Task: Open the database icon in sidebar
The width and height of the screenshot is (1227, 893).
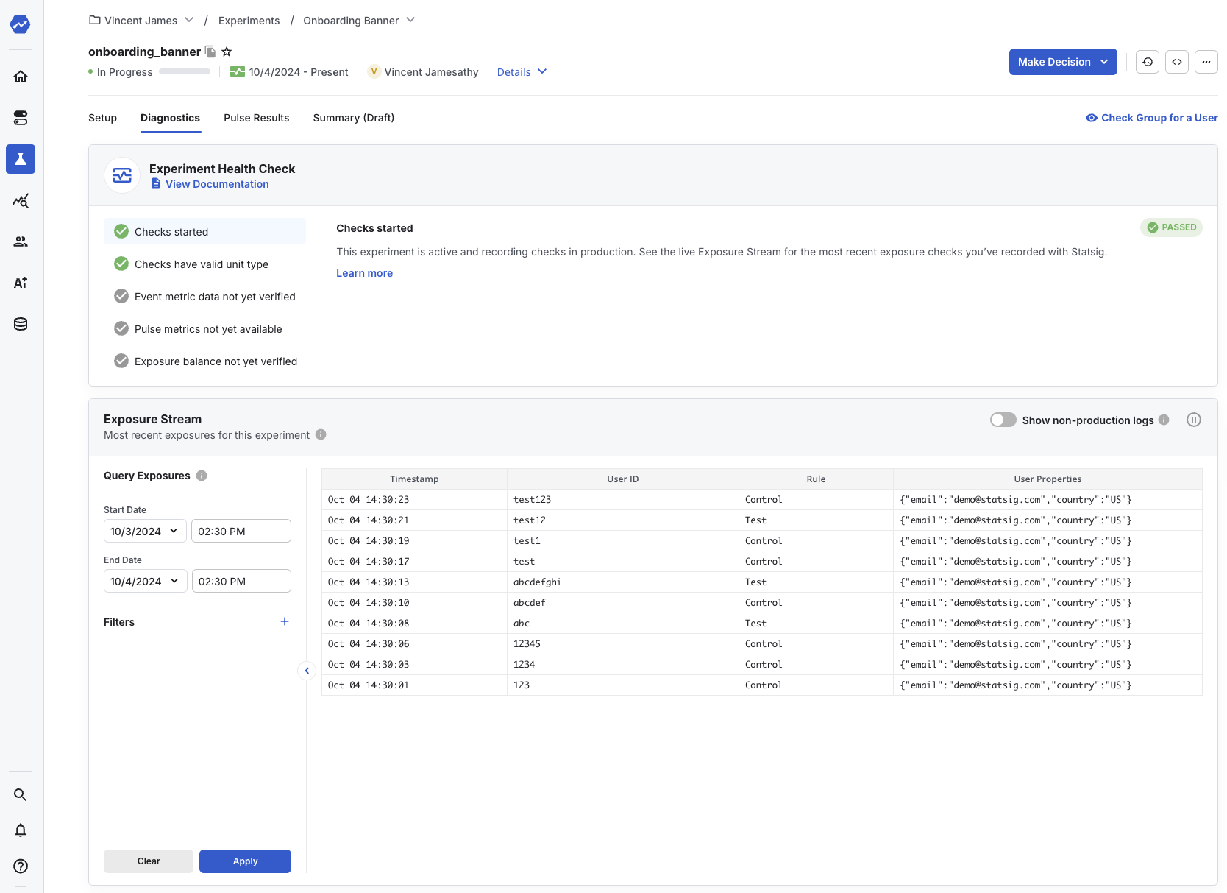Action: click(21, 324)
